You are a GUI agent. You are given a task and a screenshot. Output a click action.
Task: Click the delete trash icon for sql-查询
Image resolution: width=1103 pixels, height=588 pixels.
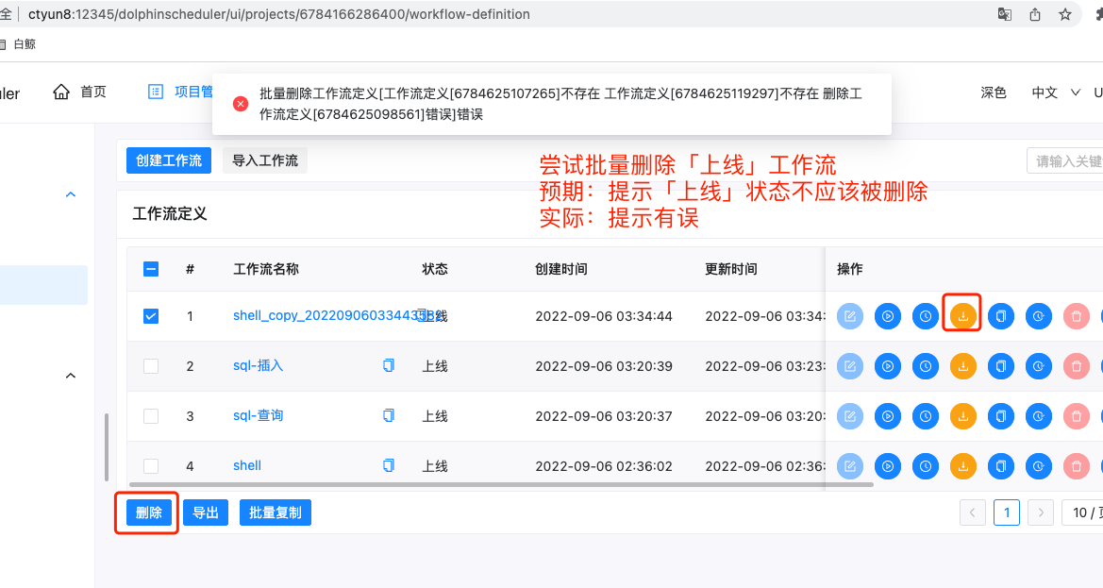pyautogui.click(x=1077, y=416)
